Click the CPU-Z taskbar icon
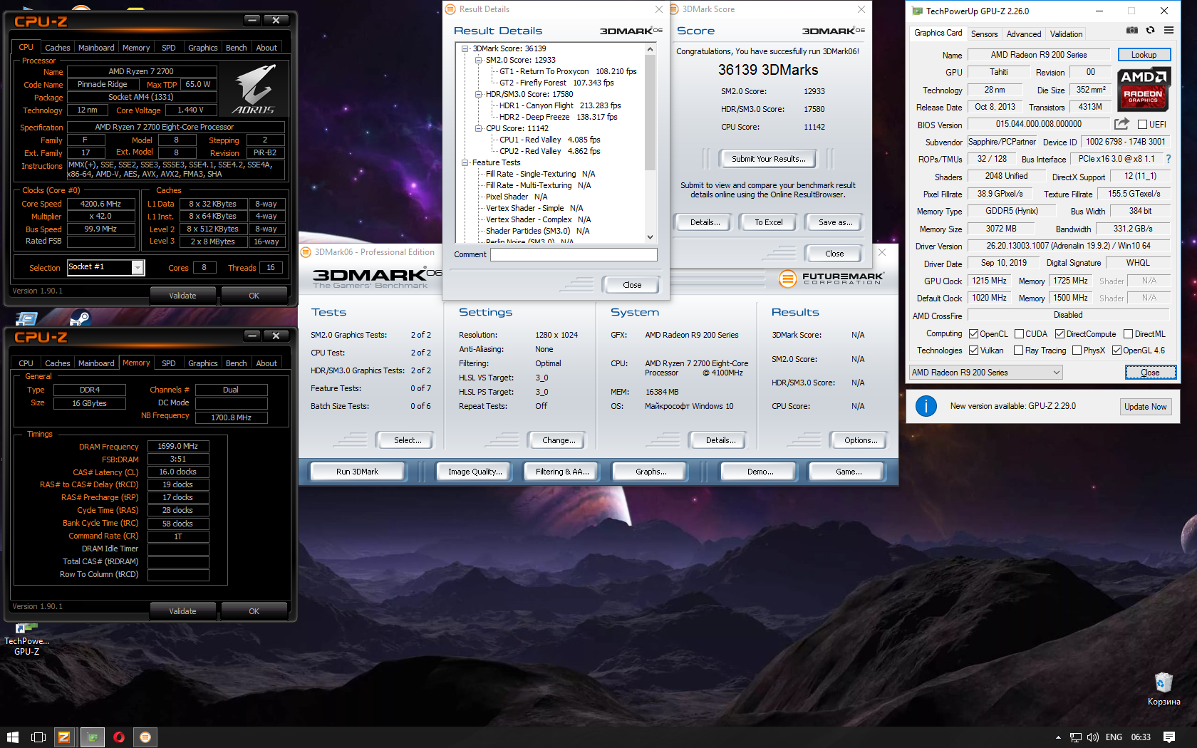The width and height of the screenshot is (1197, 748). click(x=64, y=737)
